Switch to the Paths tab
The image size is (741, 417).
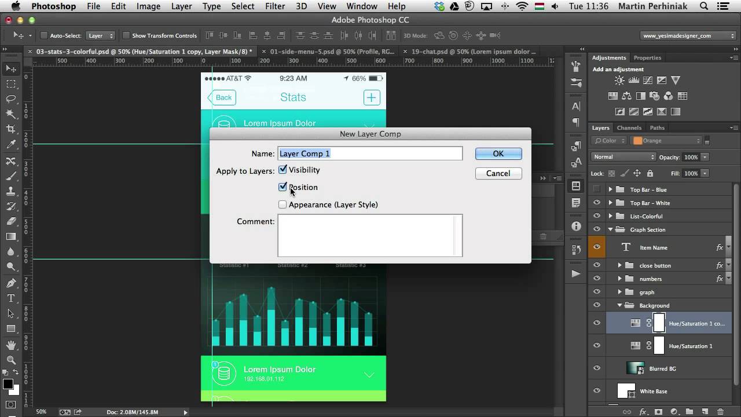[x=657, y=128]
